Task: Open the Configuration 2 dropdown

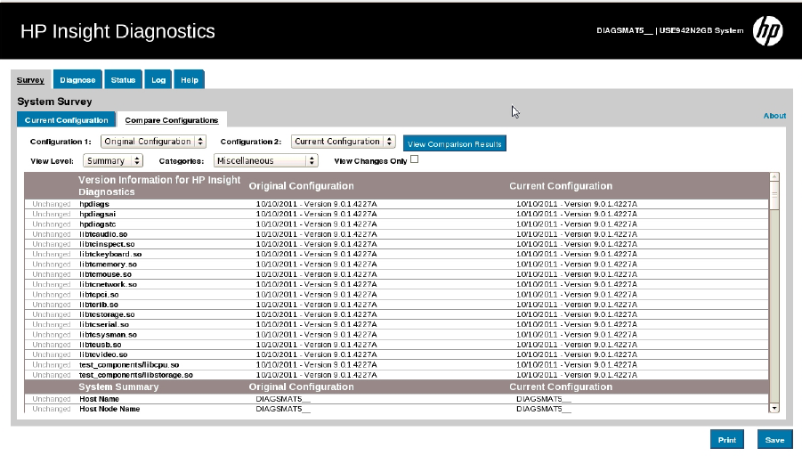Action: [344, 142]
